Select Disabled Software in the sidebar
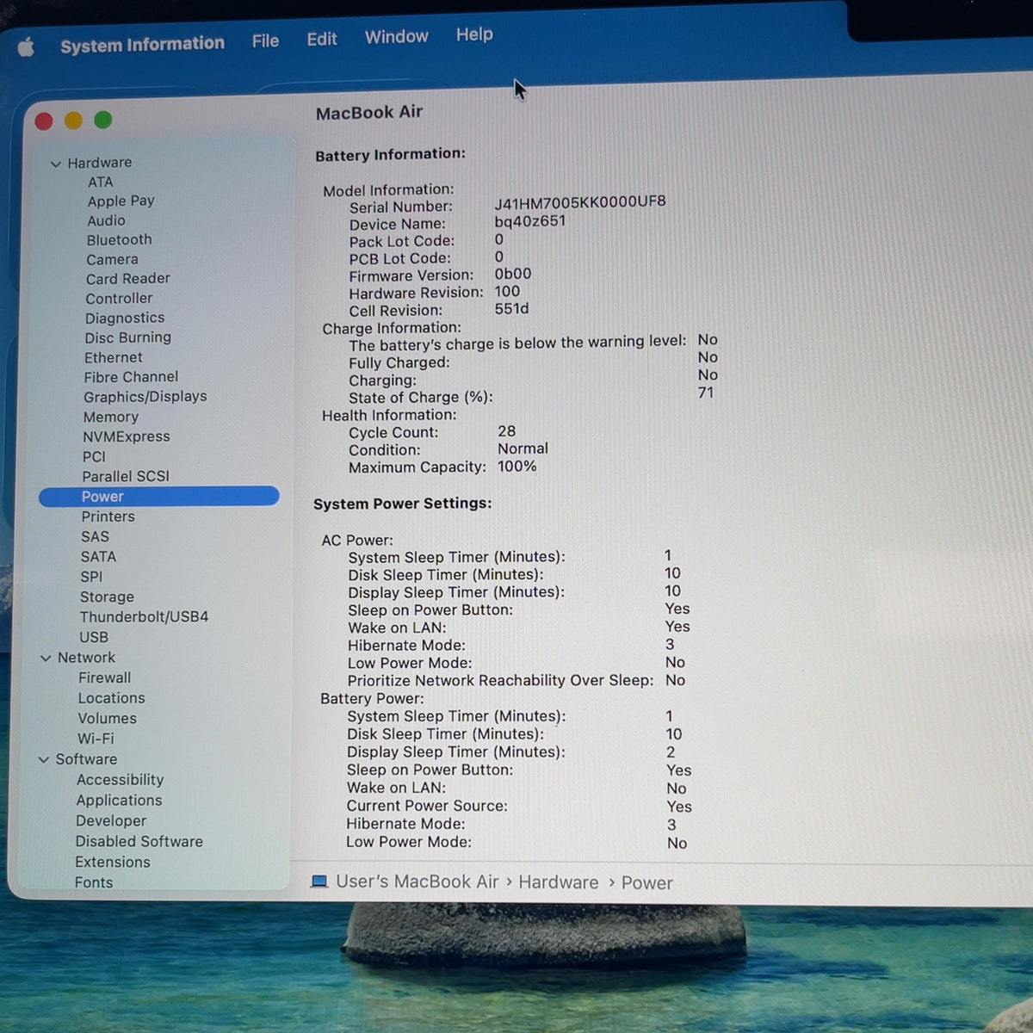 [139, 842]
